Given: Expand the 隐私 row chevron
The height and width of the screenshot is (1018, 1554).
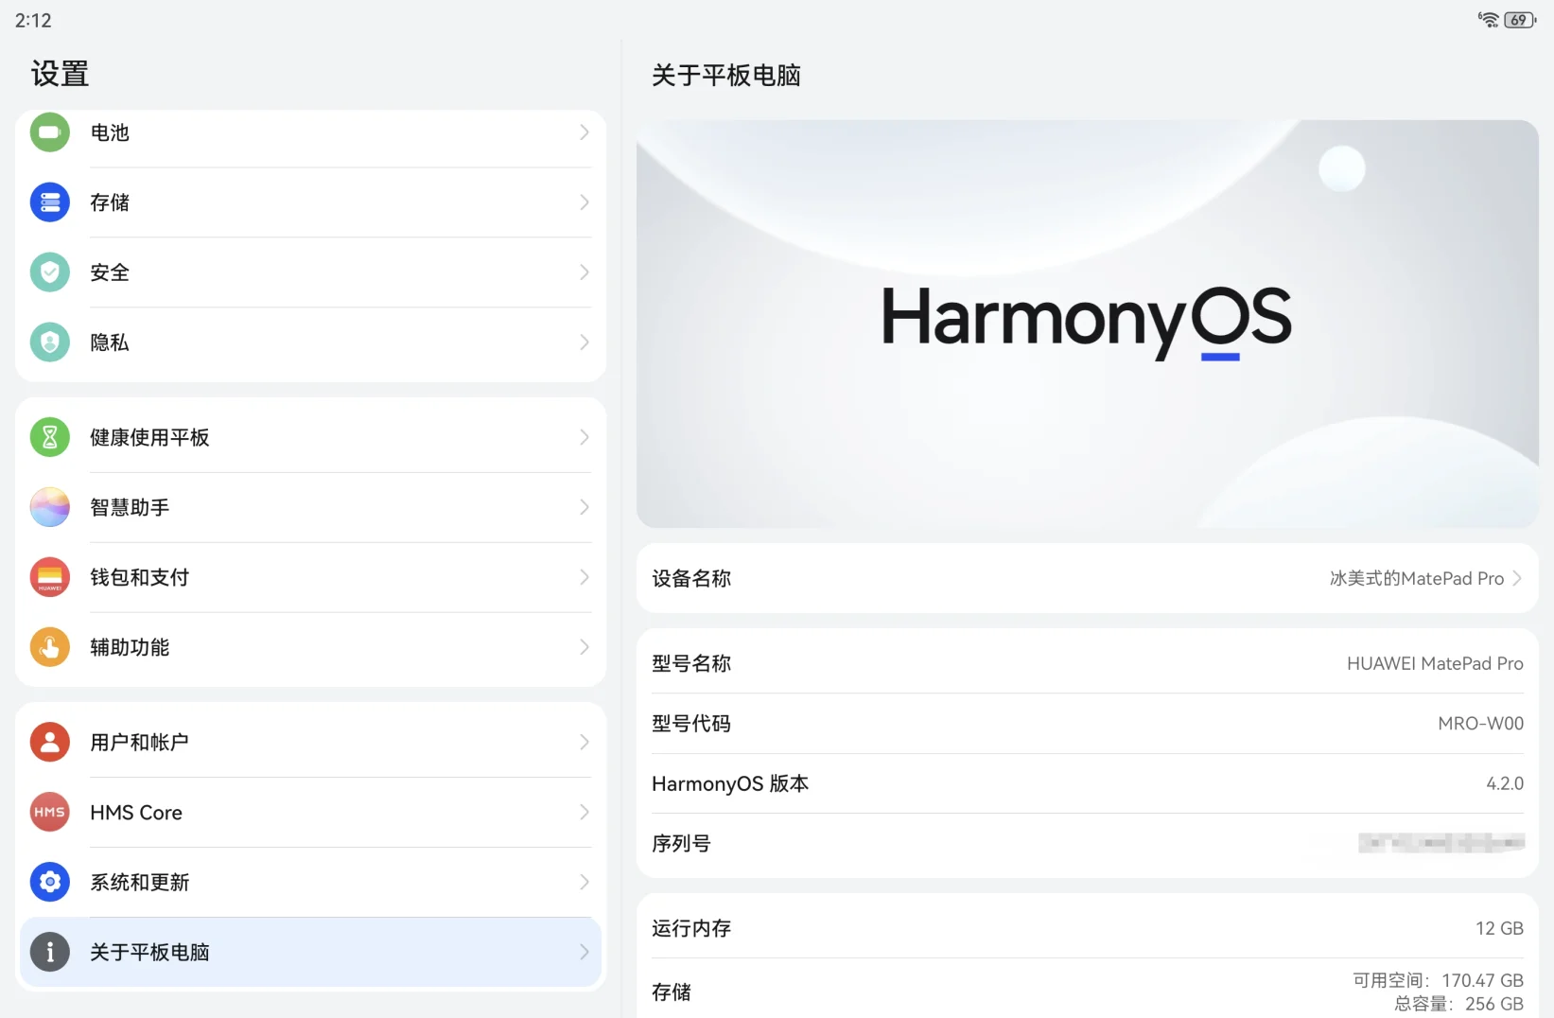Looking at the screenshot, I should [585, 342].
